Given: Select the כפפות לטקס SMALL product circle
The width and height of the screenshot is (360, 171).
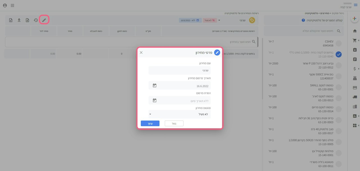Looking at the screenshot, I should pyautogui.click(x=339, y=87).
